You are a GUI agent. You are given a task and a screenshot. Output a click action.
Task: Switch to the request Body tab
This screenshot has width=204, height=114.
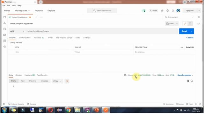coord(50,38)
